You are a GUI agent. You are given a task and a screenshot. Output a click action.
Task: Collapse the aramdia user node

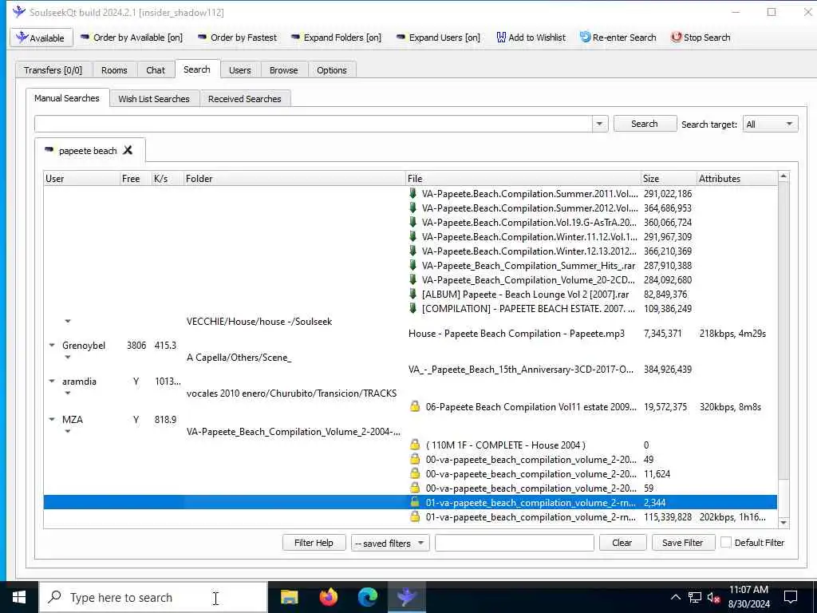point(52,381)
